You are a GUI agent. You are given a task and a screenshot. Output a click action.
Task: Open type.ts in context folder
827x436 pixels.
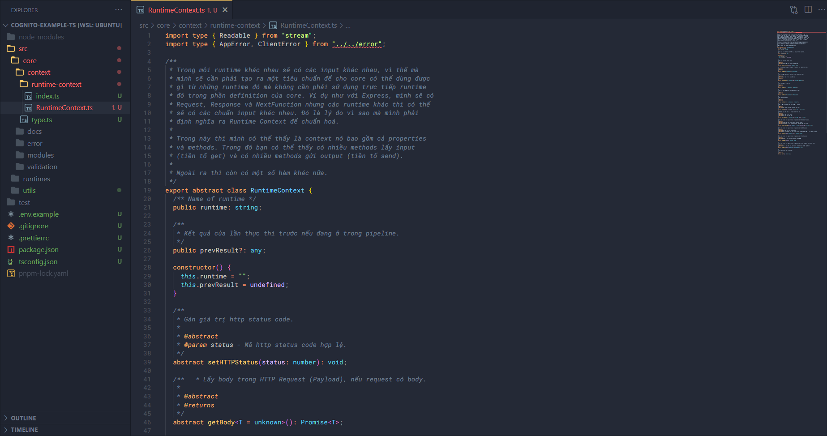coord(42,120)
